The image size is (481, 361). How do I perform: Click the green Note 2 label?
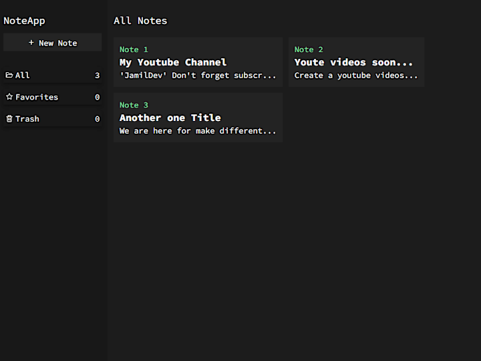(309, 49)
